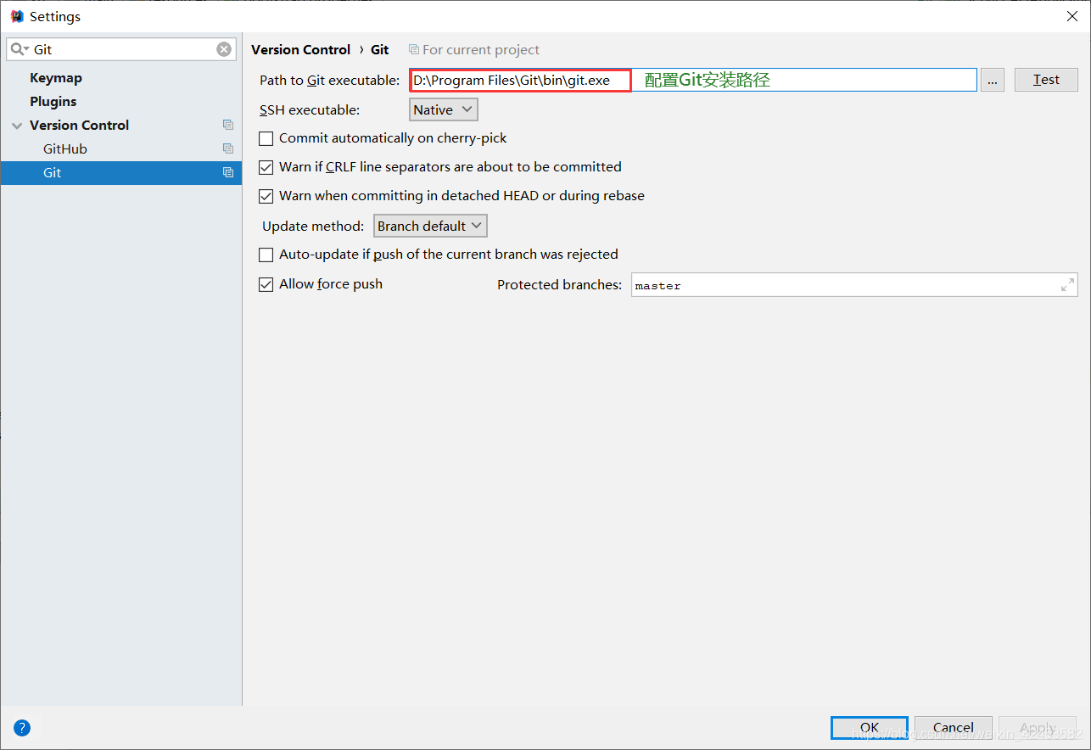Viewport: 1091px width, 750px height.
Task: Open the Help question mark icon
Action: [22, 727]
